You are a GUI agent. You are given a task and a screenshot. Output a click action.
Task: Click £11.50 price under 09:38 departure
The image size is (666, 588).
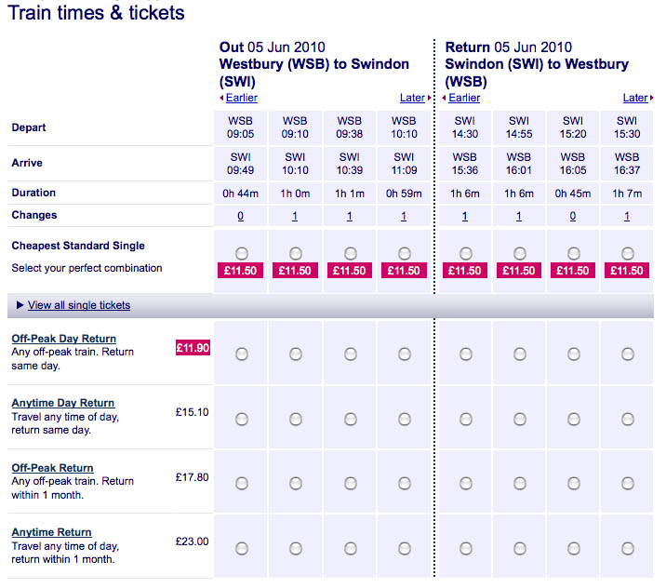(350, 271)
